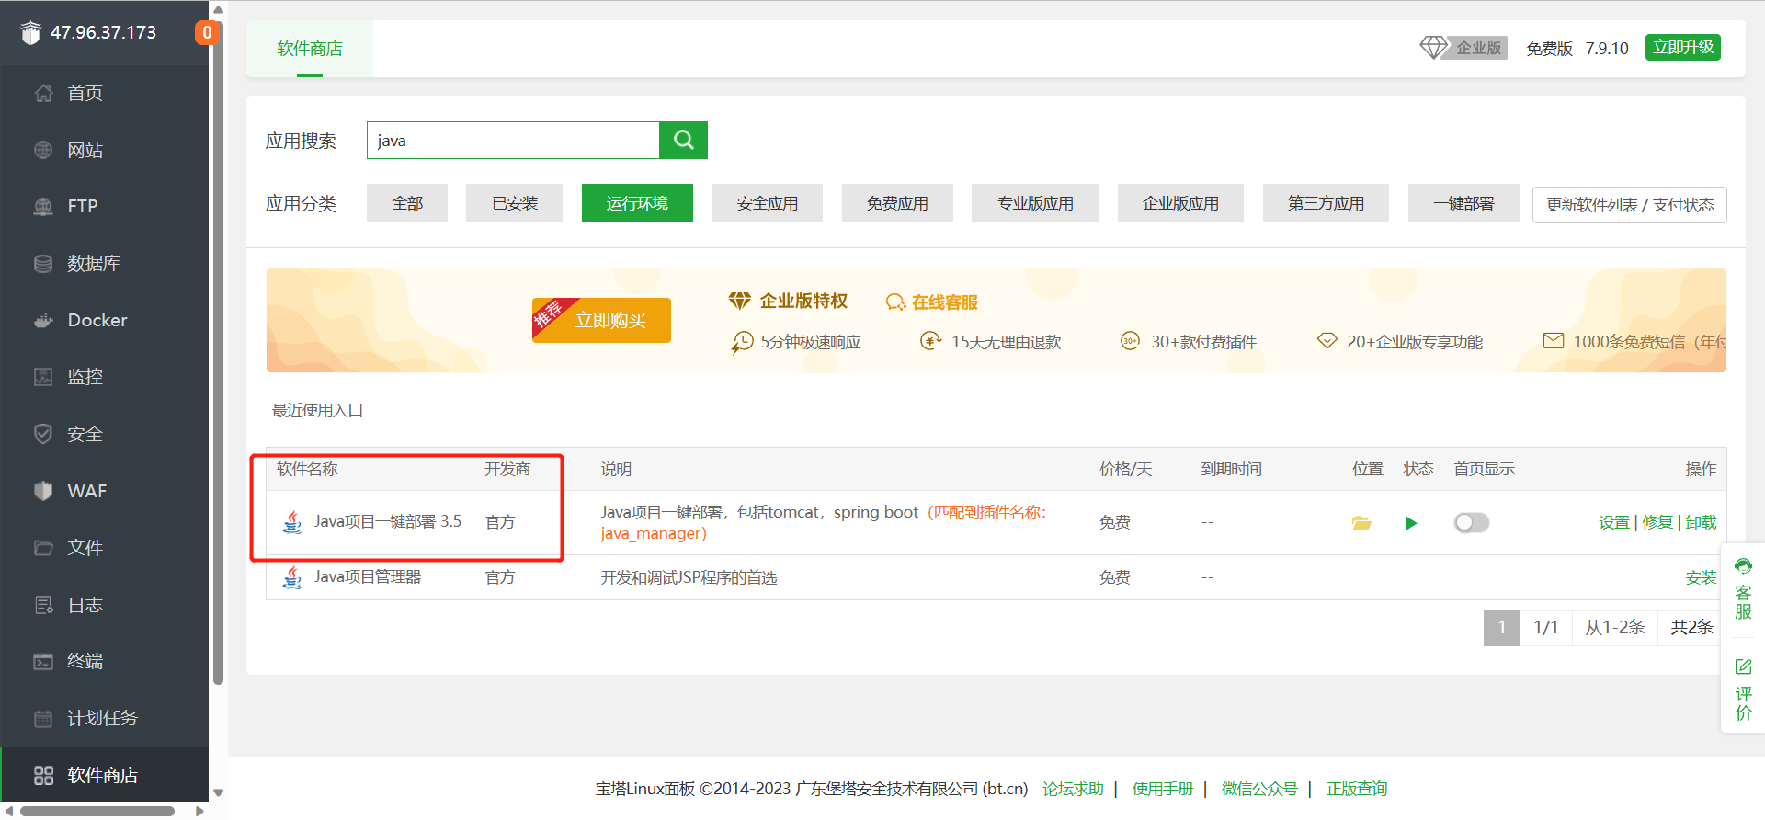
Task: Click the green play status icon
Action: [x=1411, y=523]
